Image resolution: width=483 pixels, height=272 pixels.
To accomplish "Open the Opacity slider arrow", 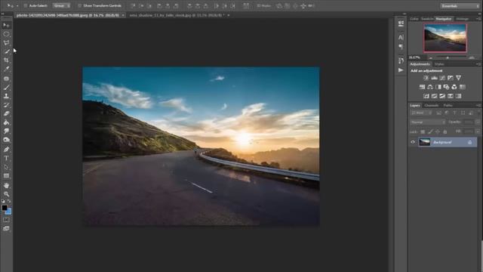I will [x=478, y=122].
